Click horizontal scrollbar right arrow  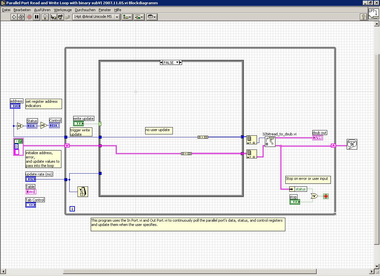(372, 271)
